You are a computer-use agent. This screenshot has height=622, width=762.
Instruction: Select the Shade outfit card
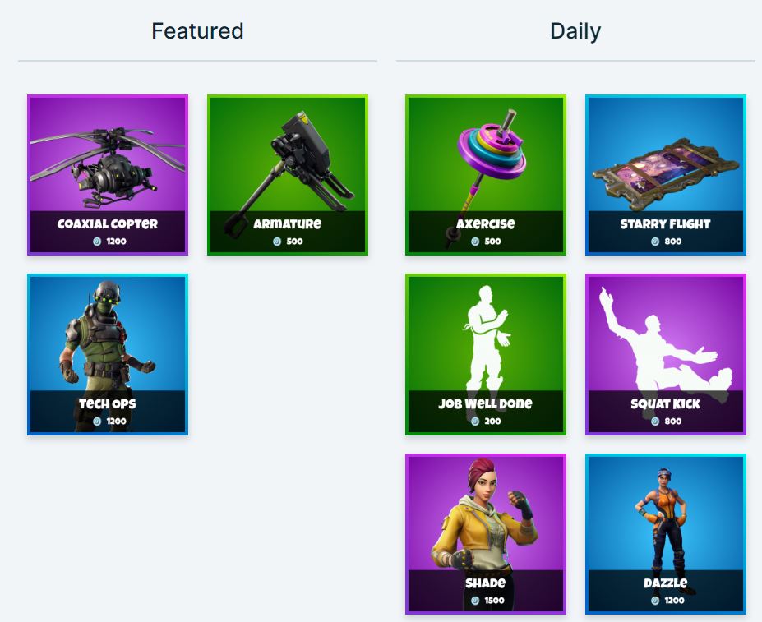coord(486,534)
